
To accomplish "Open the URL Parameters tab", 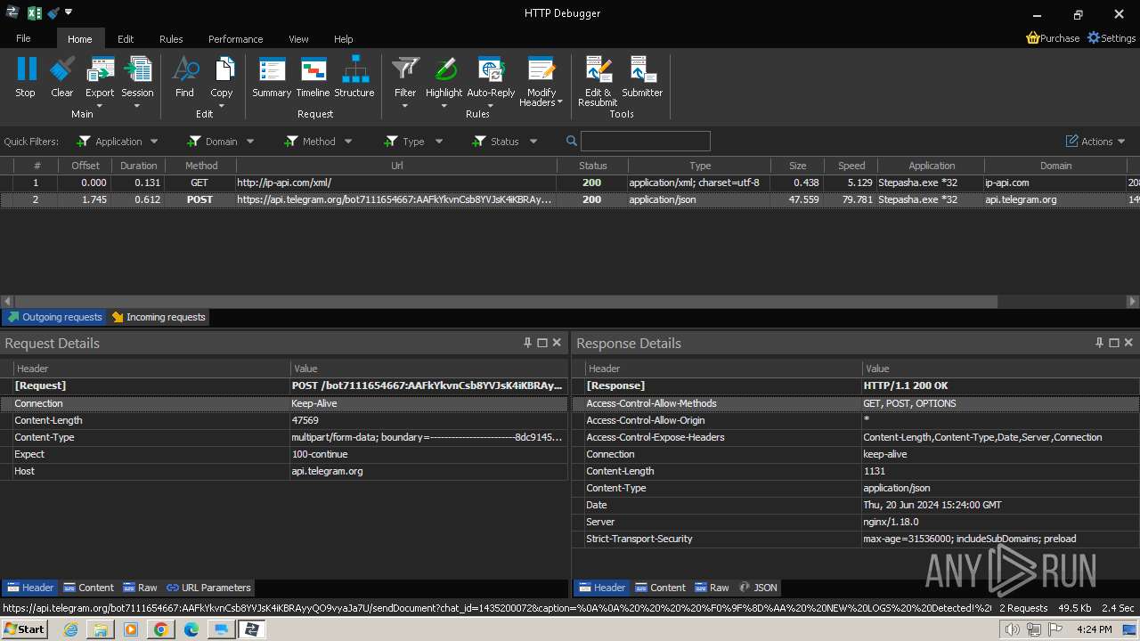I will pos(208,588).
